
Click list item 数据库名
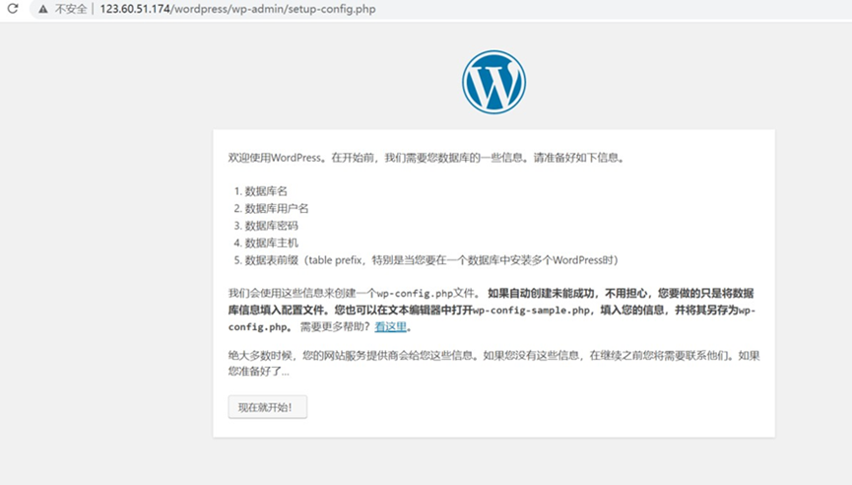266,191
